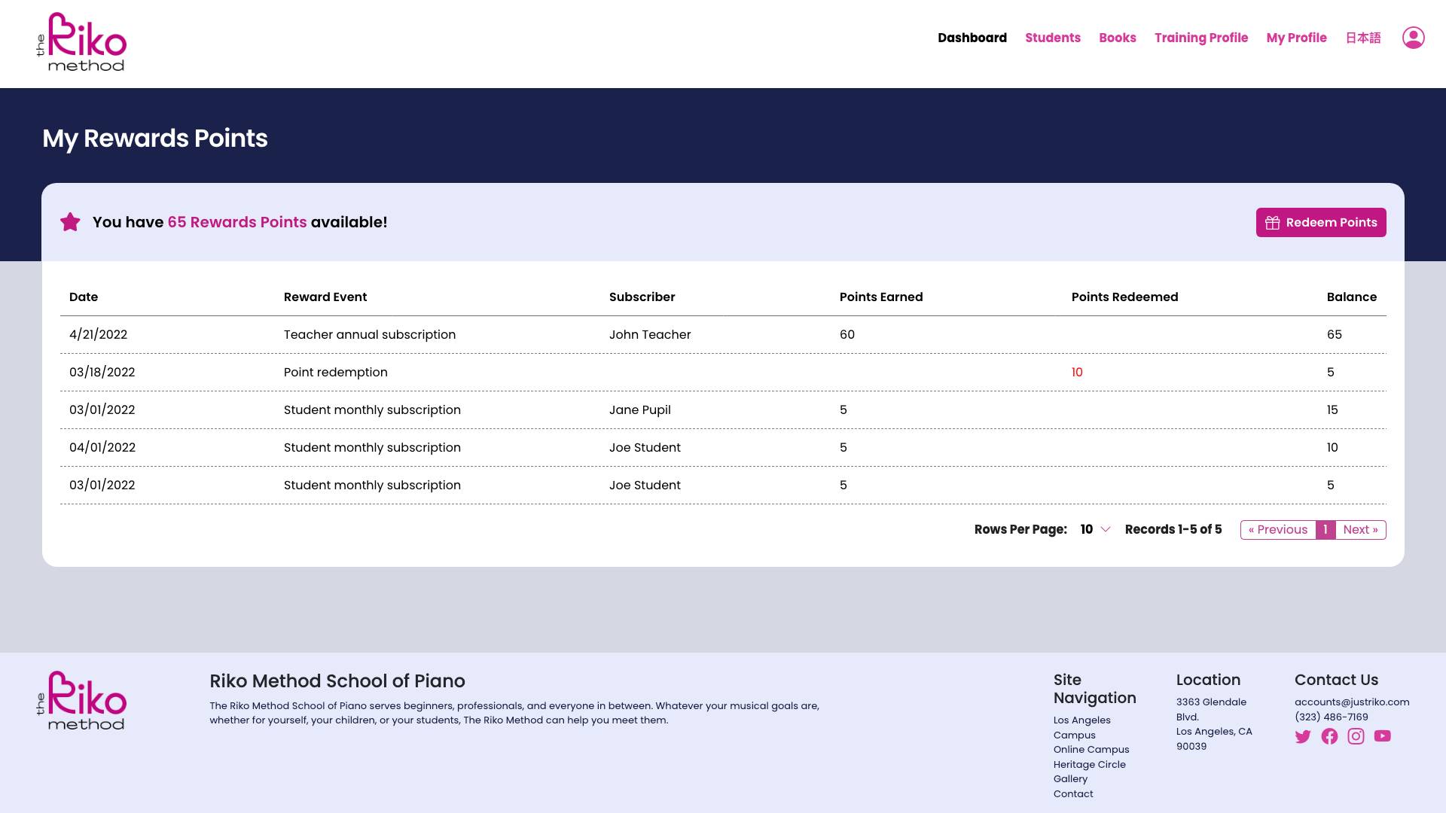Go to the Next page
This screenshot has width=1446, height=813.
click(1360, 529)
